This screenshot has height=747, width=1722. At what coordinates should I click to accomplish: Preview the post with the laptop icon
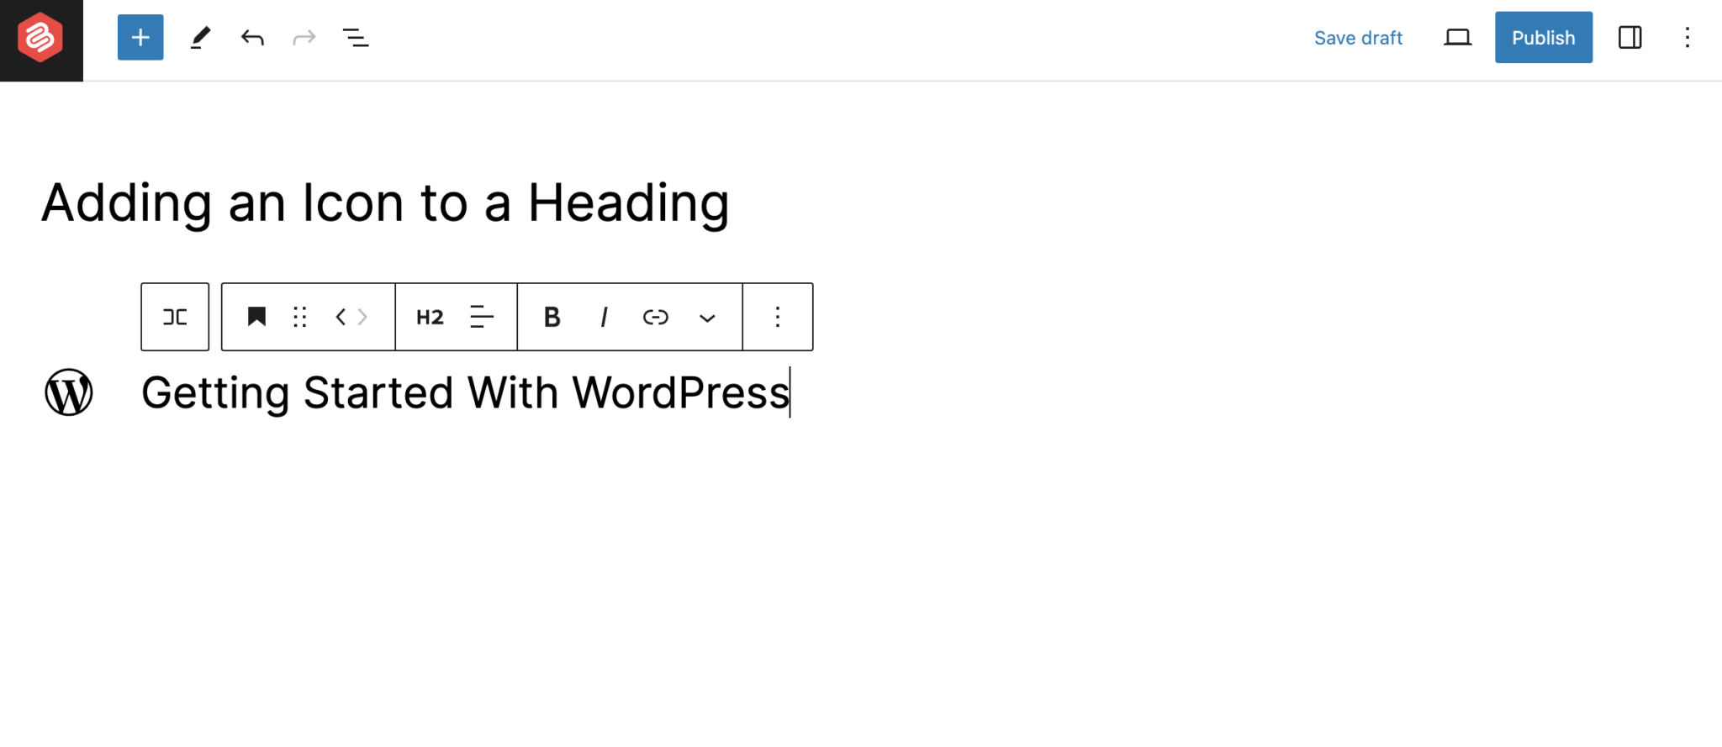[x=1457, y=37]
